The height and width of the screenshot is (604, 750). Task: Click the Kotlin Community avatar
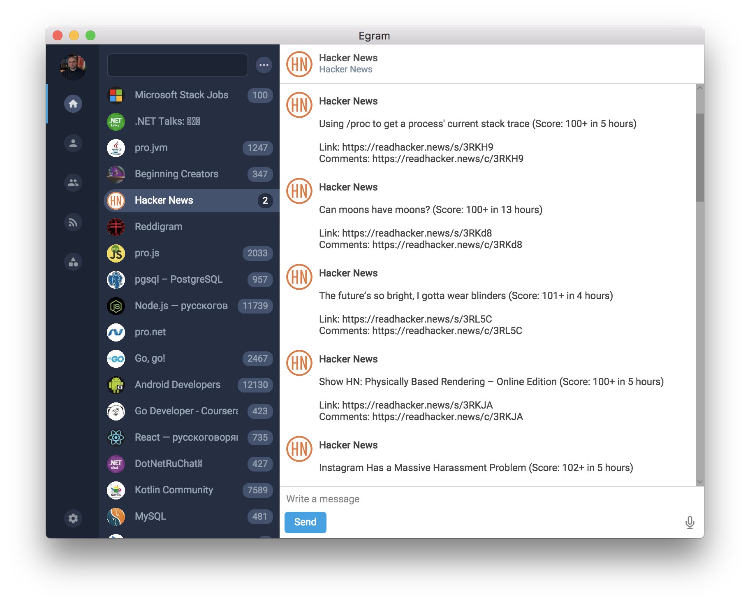click(116, 490)
